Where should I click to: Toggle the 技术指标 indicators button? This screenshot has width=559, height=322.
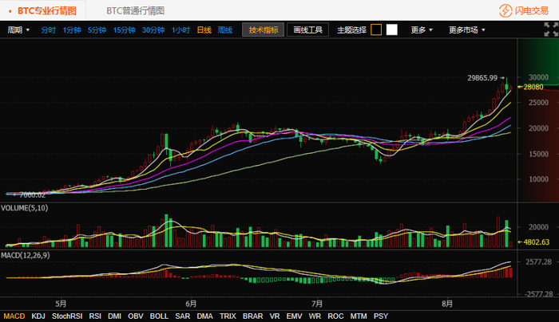click(x=263, y=29)
